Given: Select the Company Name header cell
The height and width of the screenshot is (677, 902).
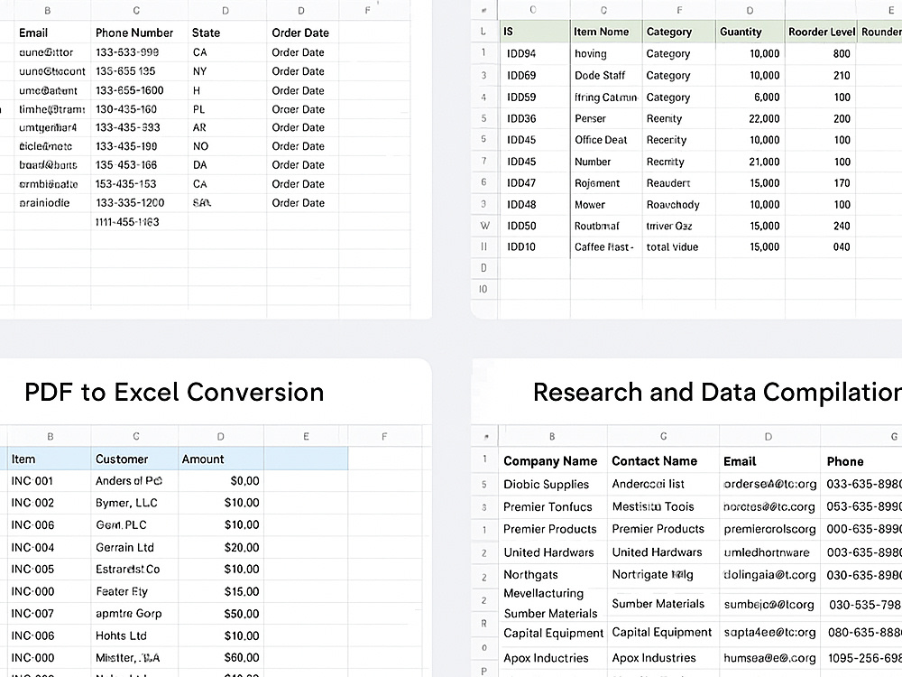Looking at the screenshot, I should (553, 461).
